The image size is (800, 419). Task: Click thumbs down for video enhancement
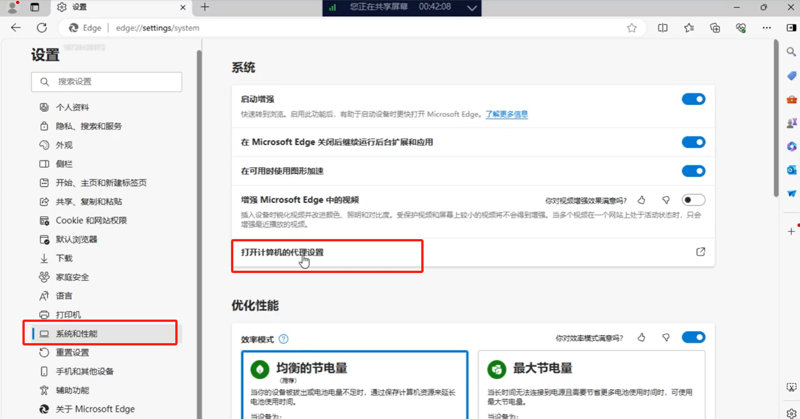click(x=666, y=200)
